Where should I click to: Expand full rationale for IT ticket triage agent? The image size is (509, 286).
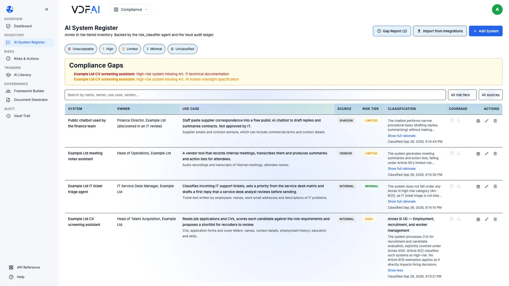[x=401, y=201]
